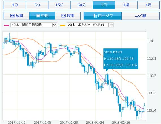Select the 5分 timeframe tab
This screenshot has width=161, height=124.
37,5
